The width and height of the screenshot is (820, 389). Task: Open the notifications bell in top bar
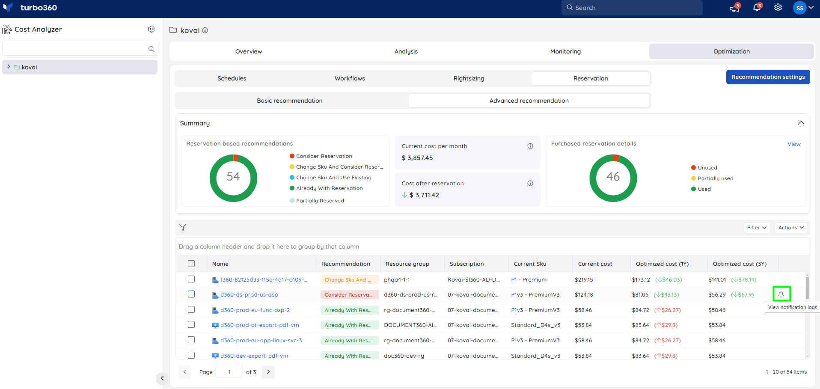[x=757, y=8]
